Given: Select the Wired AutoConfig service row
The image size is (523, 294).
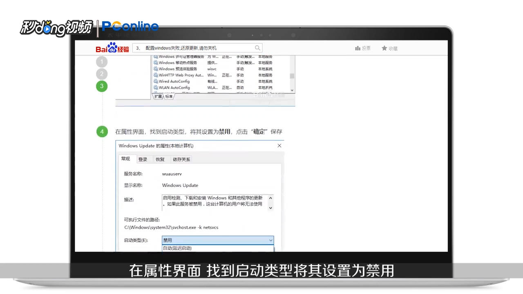Looking at the screenshot, I should [221, 81].
